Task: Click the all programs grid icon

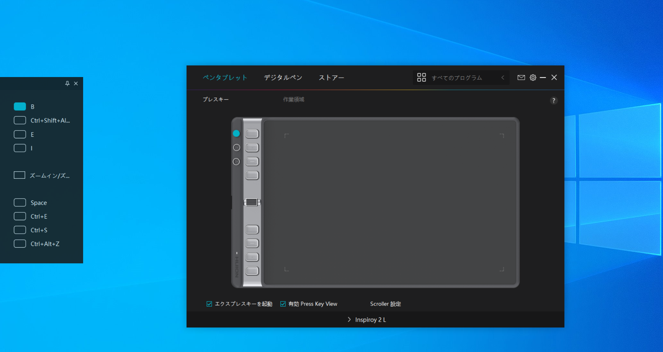Action: coord(421,77)
